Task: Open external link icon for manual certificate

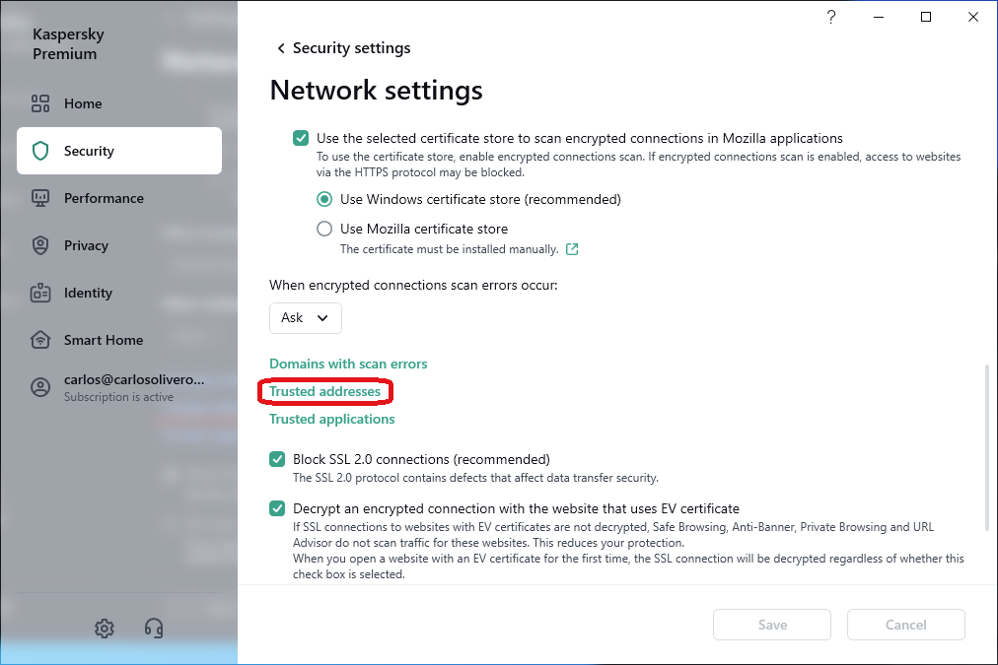Action: coord(572,249)
